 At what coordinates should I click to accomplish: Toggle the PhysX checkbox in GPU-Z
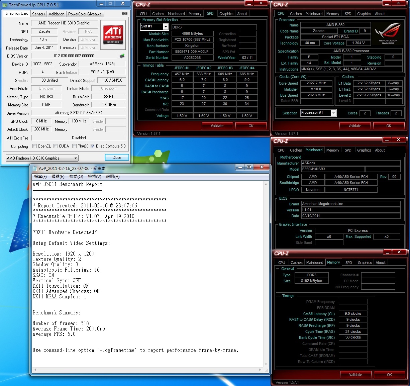click(x=74, y=146)
